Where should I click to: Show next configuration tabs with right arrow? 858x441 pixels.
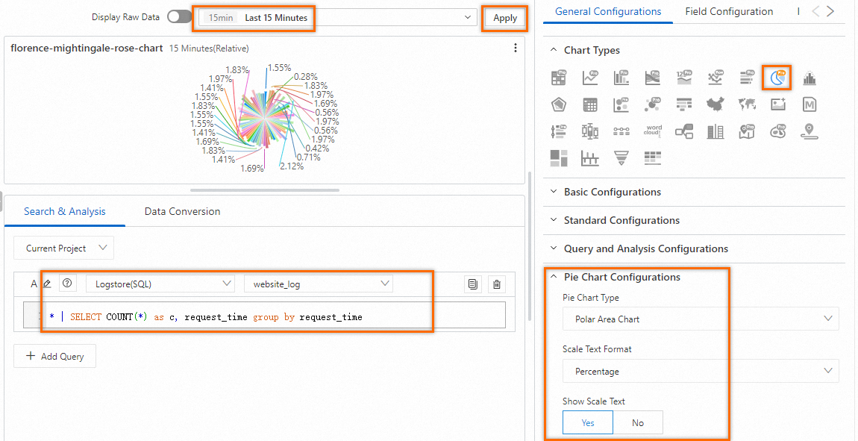tap(831, 11)
